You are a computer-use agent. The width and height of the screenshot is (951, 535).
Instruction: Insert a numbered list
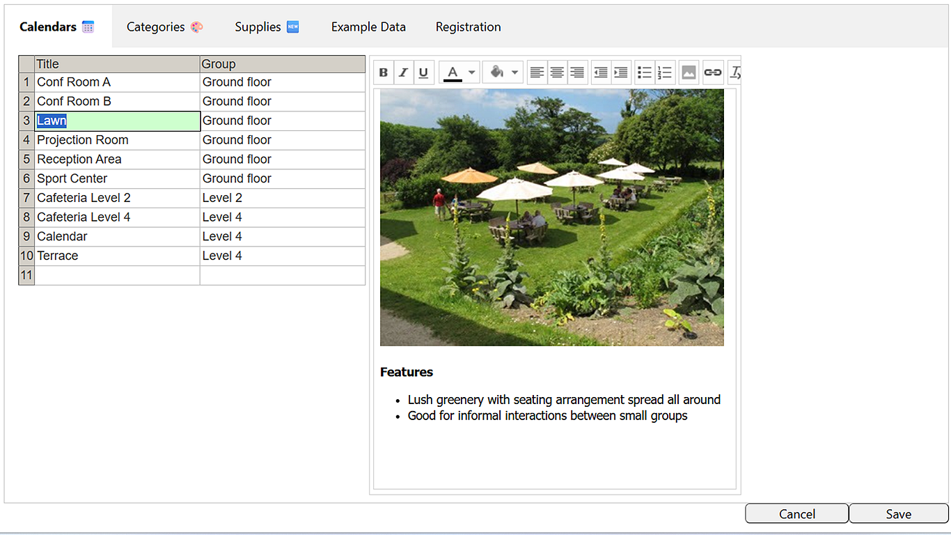coord(664,72)
